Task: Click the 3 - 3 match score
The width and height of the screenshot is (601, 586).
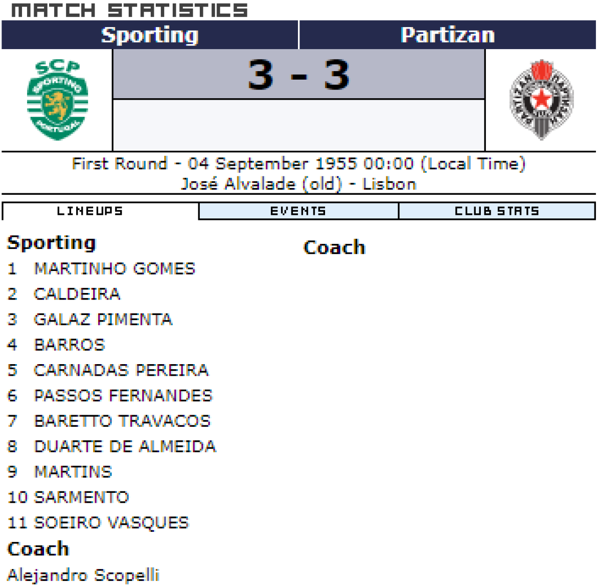Action: click(x=298, y=75)
